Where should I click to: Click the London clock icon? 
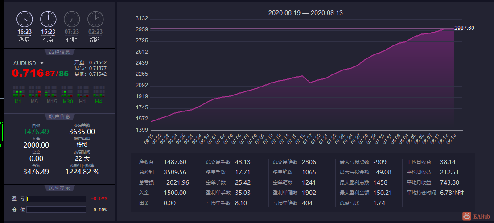click(72, 19)
